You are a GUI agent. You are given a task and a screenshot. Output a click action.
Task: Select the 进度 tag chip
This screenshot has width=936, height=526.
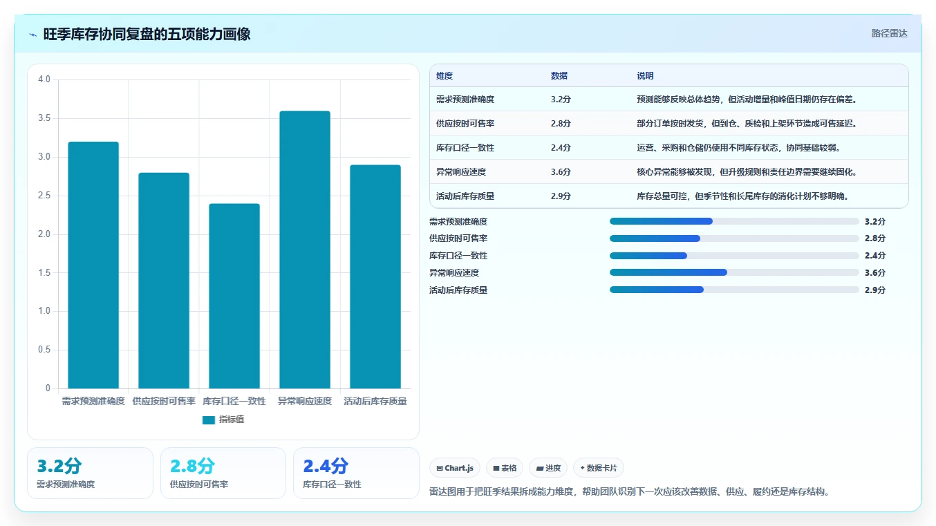click(548, 468)
